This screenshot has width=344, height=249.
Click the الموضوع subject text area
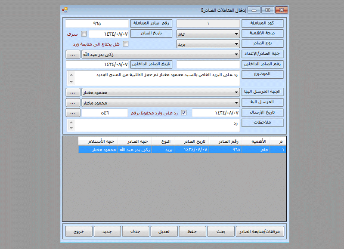(x=153, y=78)
